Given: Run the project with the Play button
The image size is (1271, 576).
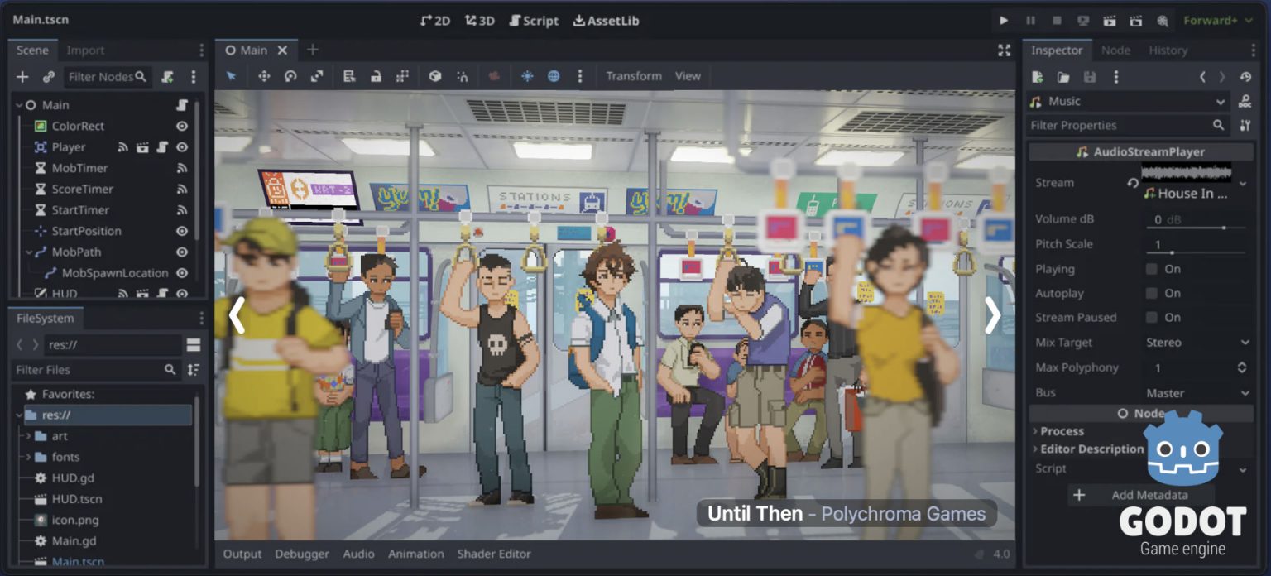Looking at the screenshot, I should [1004, 20].
